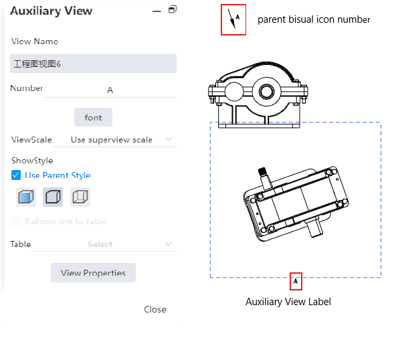
Task: Restore the Auxiliary View panel window icon
Action: pos(173,9)
